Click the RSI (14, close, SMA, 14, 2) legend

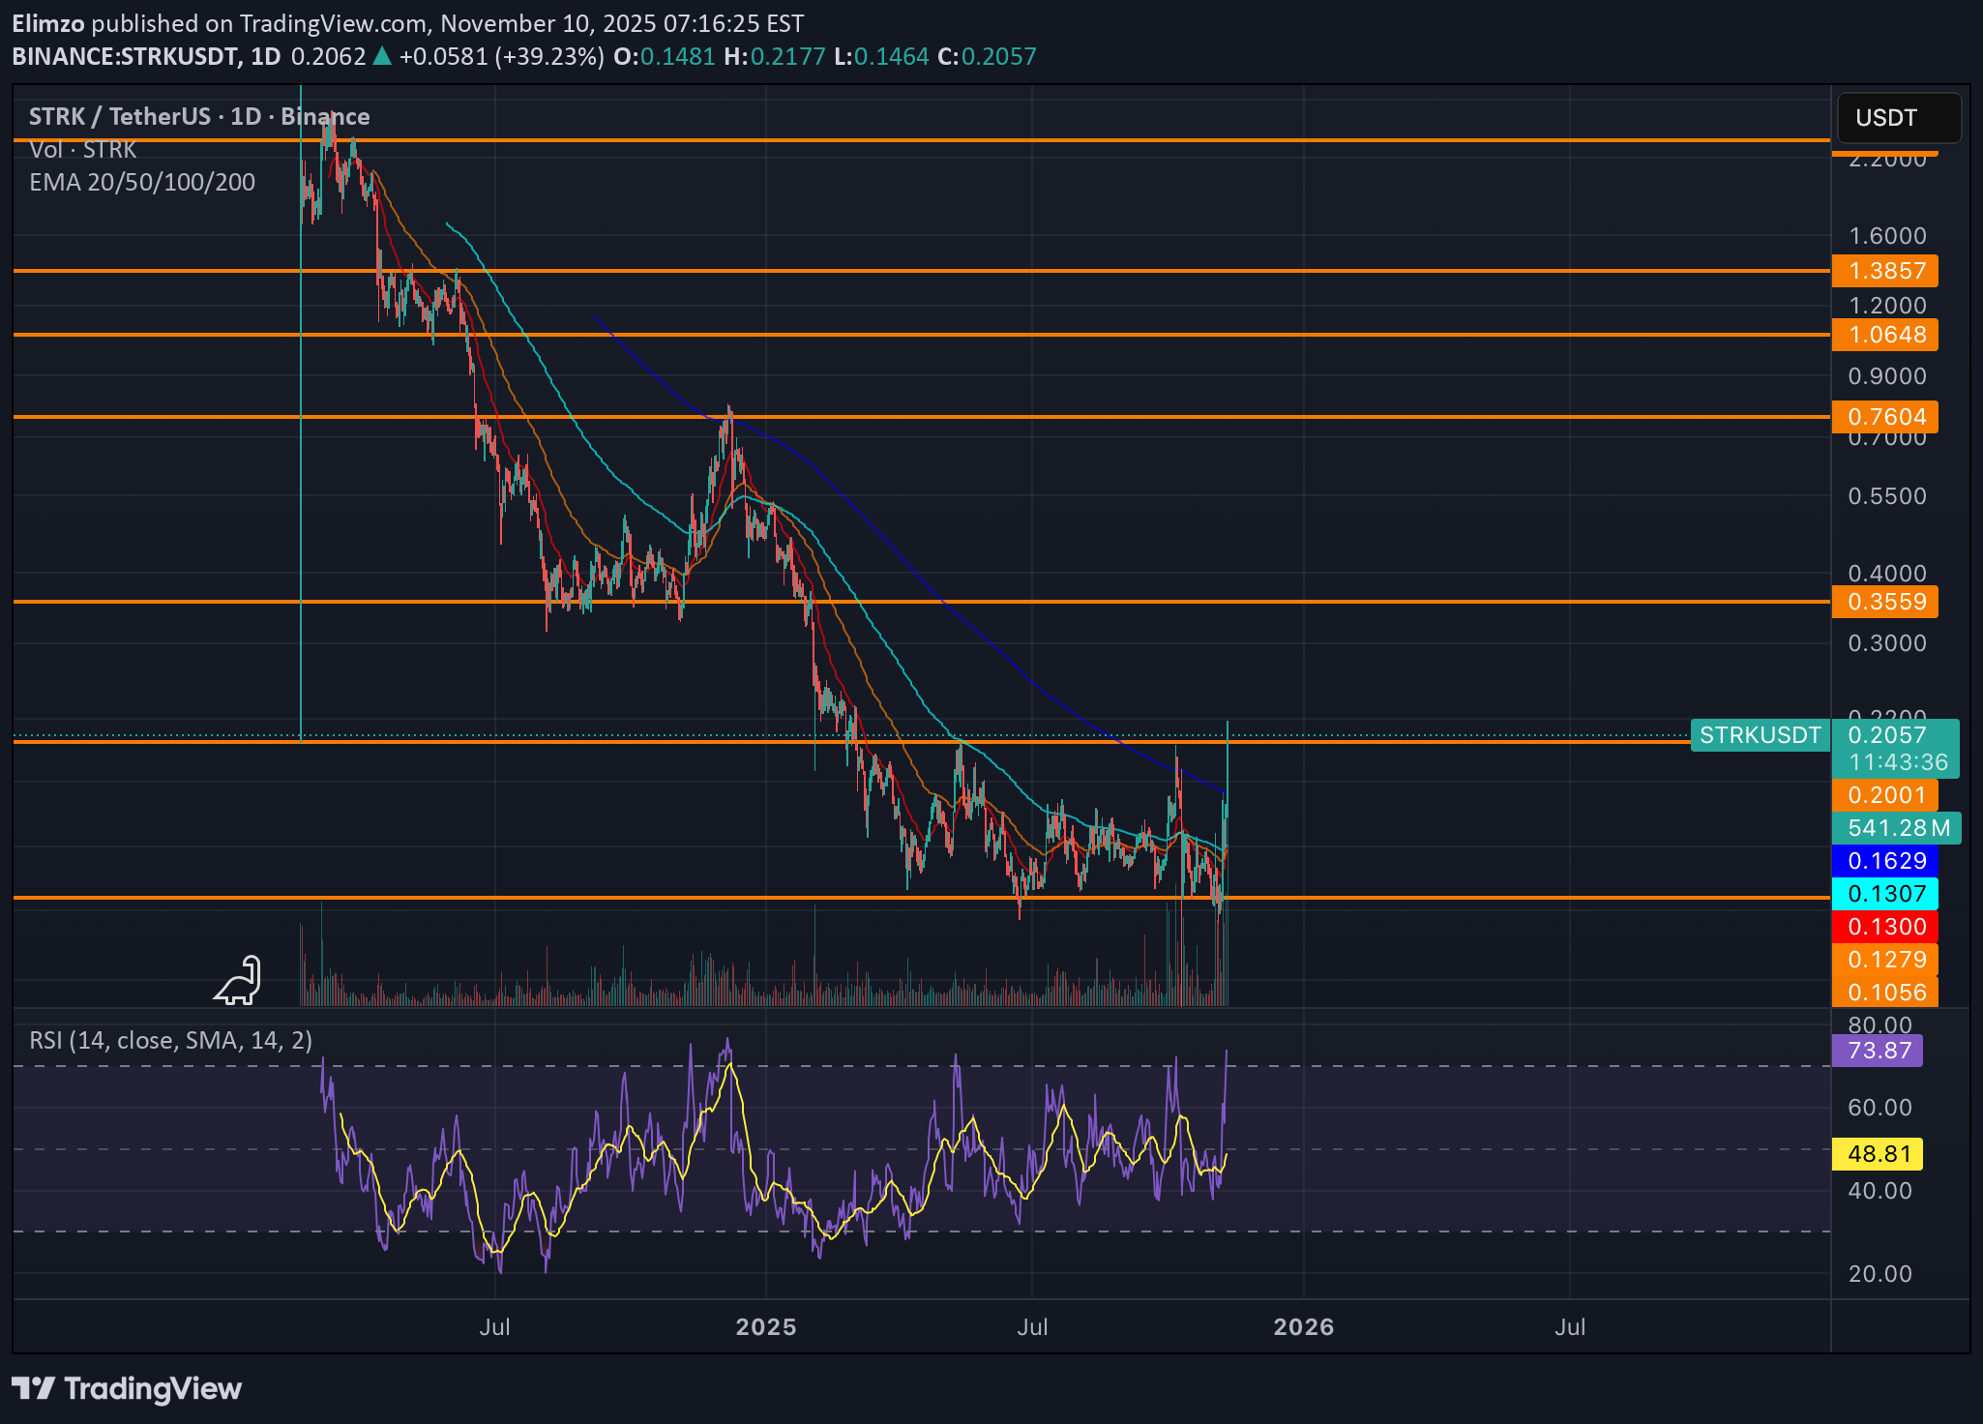[168, 1042]
